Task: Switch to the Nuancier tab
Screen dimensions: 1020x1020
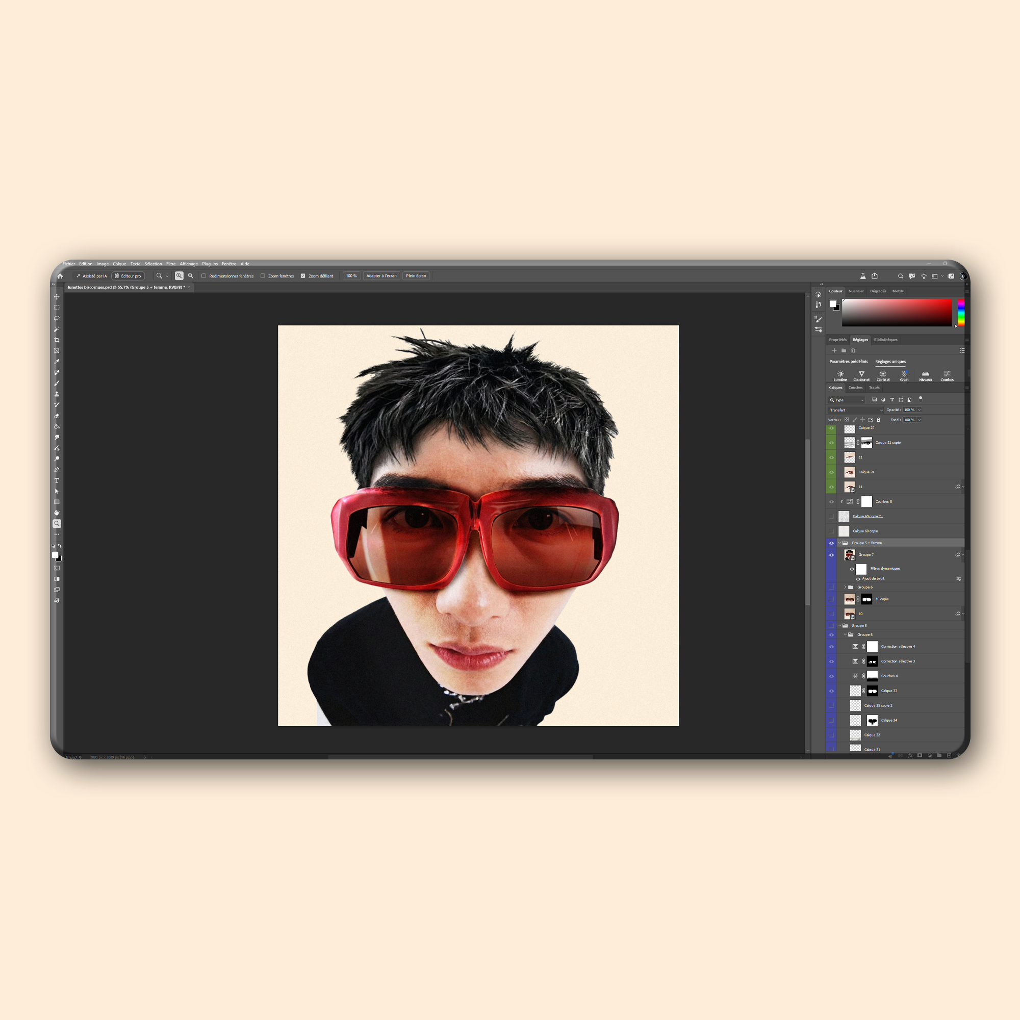Action: click(x=856, y=291)
